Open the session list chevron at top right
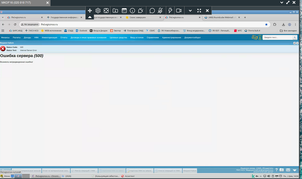302x179 pixels. point(282,3)
